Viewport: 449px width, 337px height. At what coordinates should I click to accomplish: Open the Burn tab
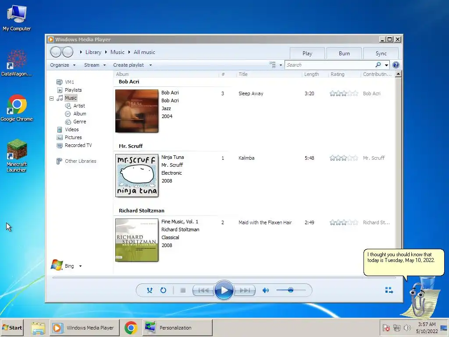(344, 53)
